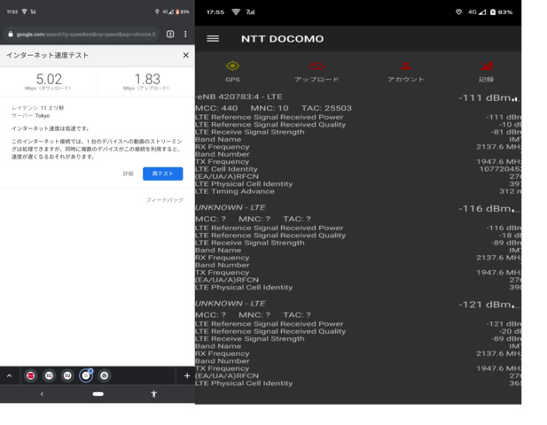Open the Chrome tab switcher counter

tap(170, 34)
